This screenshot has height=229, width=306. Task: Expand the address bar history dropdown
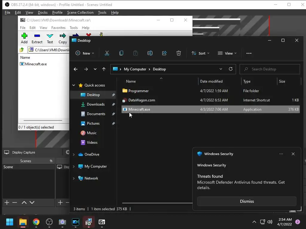pos(221,69)
